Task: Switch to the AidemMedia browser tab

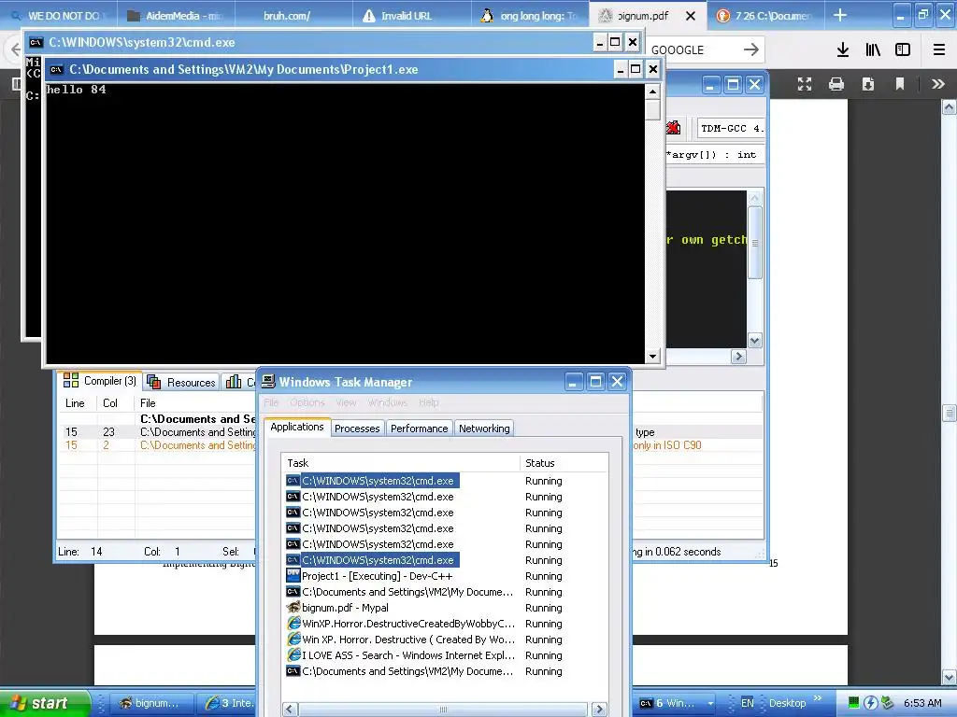Action: tap(175, 16)
